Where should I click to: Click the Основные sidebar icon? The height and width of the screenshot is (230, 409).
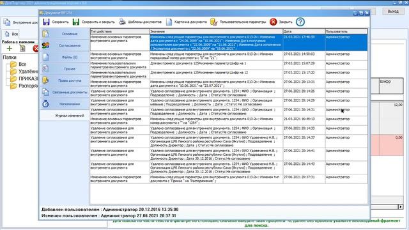(45, 34)
